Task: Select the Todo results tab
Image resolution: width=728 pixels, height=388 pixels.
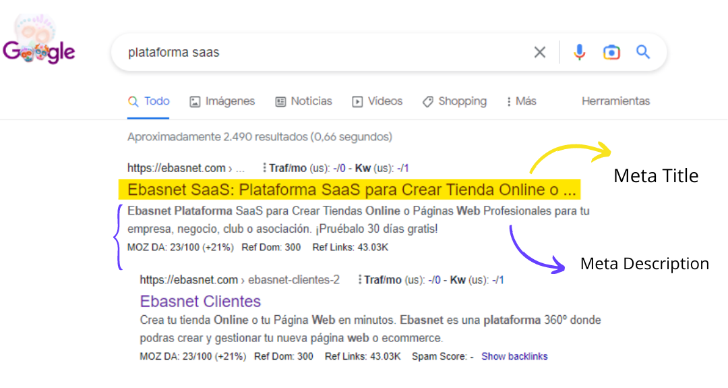Action: [149, 101]
